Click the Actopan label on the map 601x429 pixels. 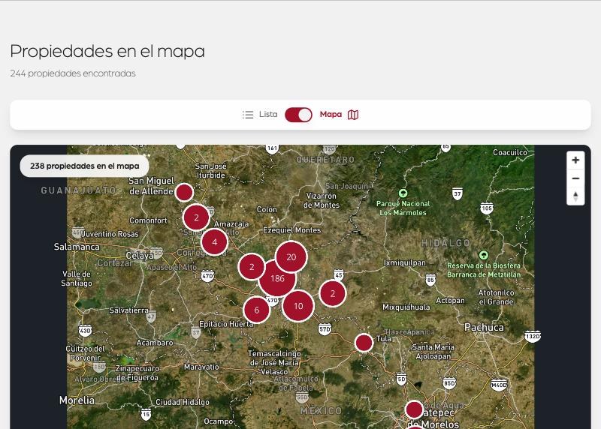(450, 301)
